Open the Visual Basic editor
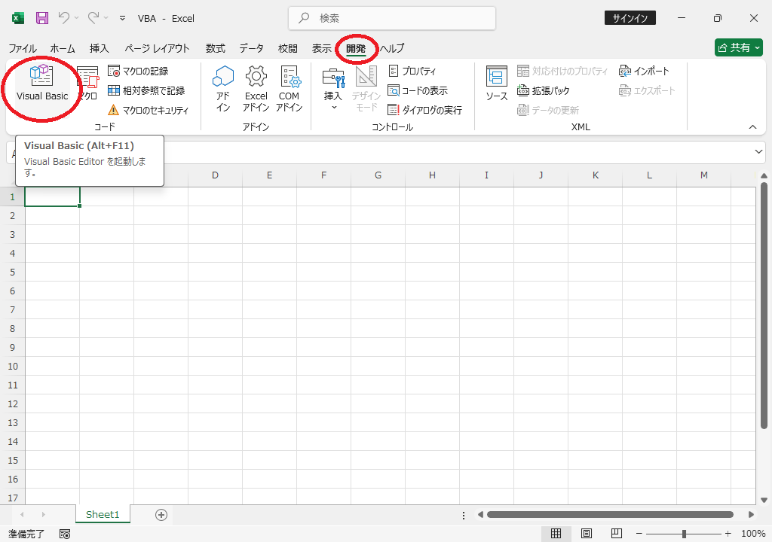 [42, 83]
